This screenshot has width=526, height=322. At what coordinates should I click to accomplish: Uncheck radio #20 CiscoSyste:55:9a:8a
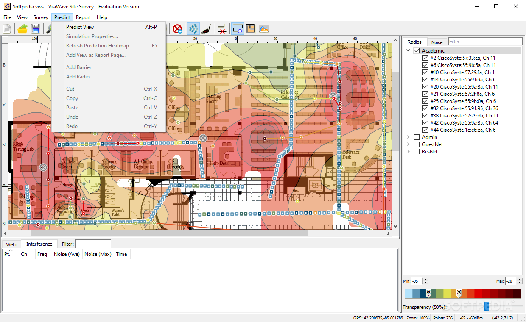(425, 87)
